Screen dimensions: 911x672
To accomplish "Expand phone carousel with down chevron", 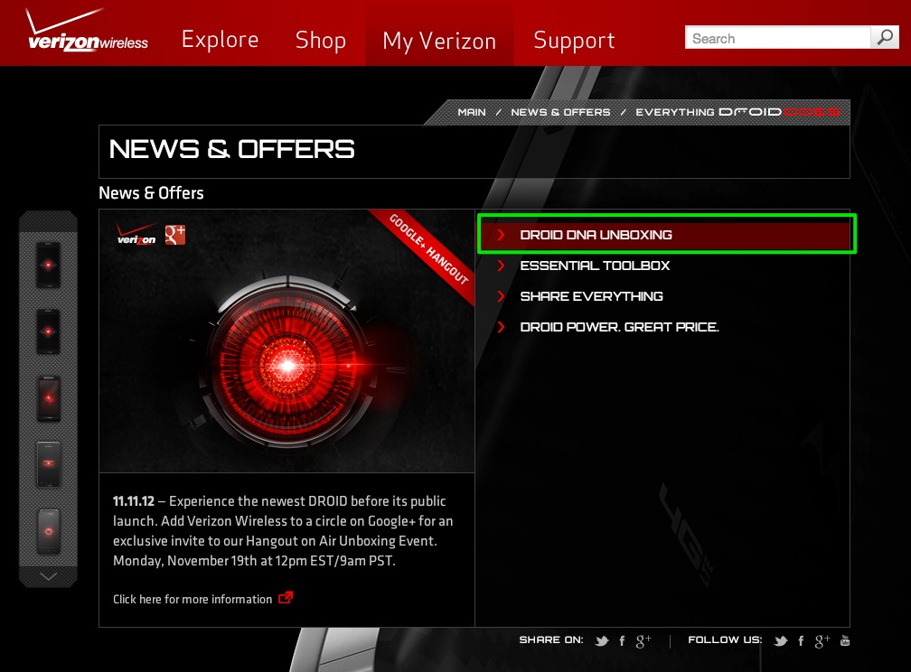I will [48, 576].
